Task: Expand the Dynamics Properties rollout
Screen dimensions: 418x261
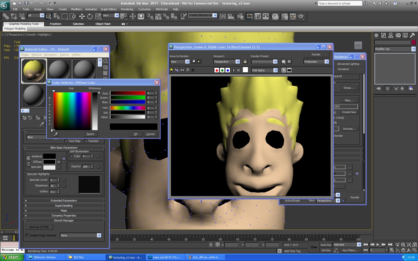Action: pyautogui.click(x=64, y=216)
